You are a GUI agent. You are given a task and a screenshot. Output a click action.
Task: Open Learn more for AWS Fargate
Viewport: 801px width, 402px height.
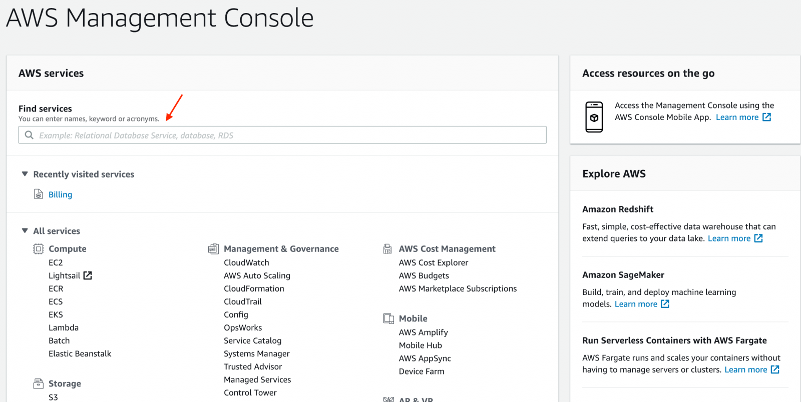pyautogui.click(x=745, y=369)
